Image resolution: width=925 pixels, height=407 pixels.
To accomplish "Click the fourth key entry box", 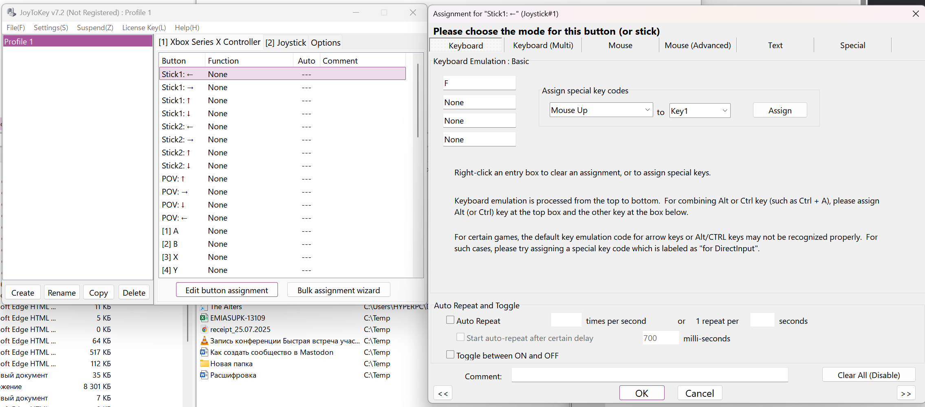I will [479, 139].
